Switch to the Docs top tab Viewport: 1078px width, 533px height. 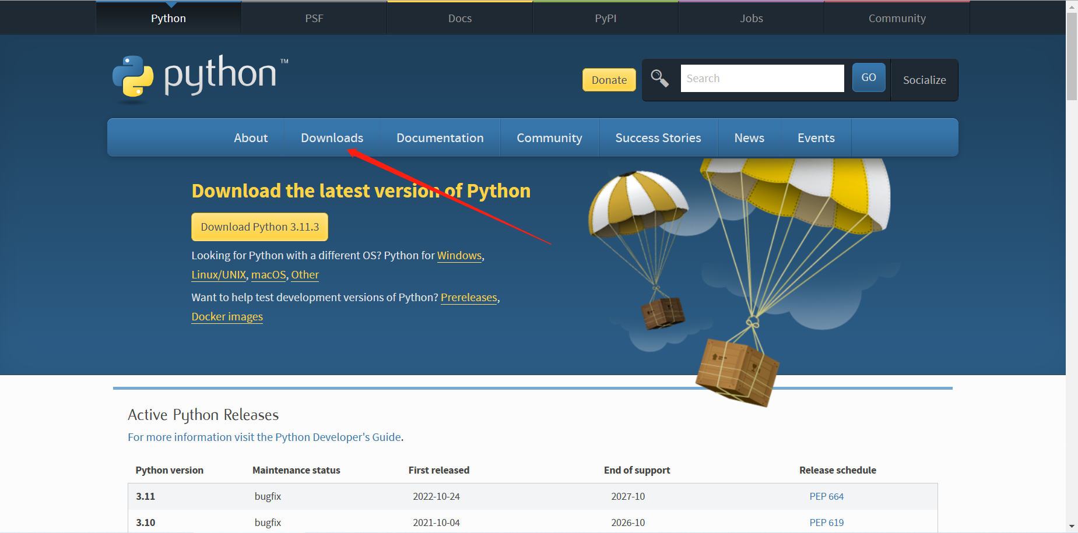[x=460, y=18]
